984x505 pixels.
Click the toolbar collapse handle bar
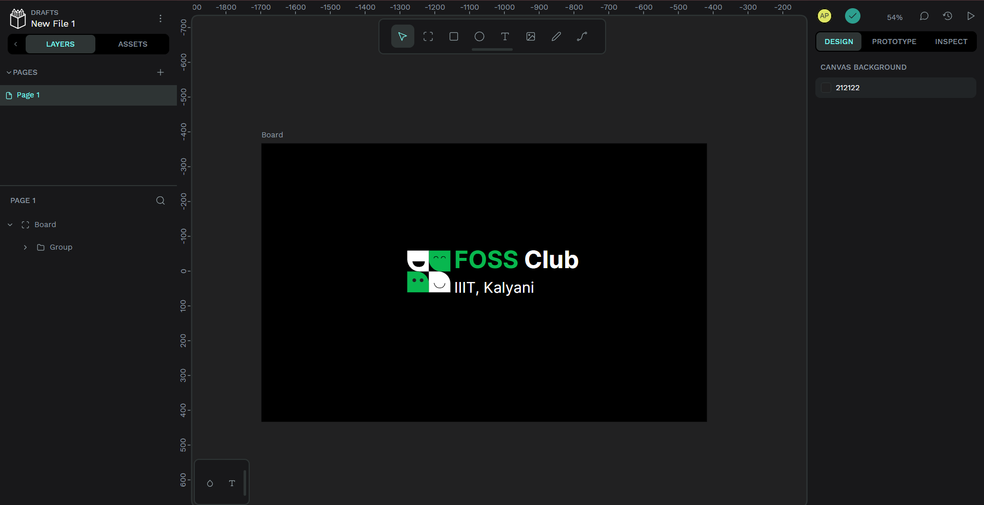coord(492,50)
